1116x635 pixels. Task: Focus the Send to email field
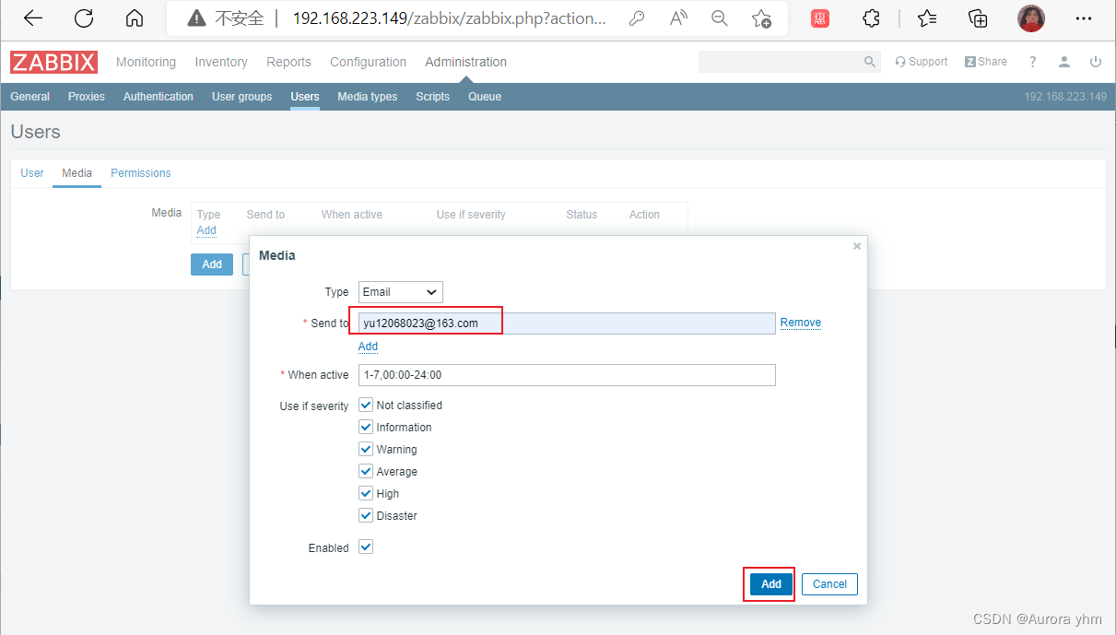point(567,323)
